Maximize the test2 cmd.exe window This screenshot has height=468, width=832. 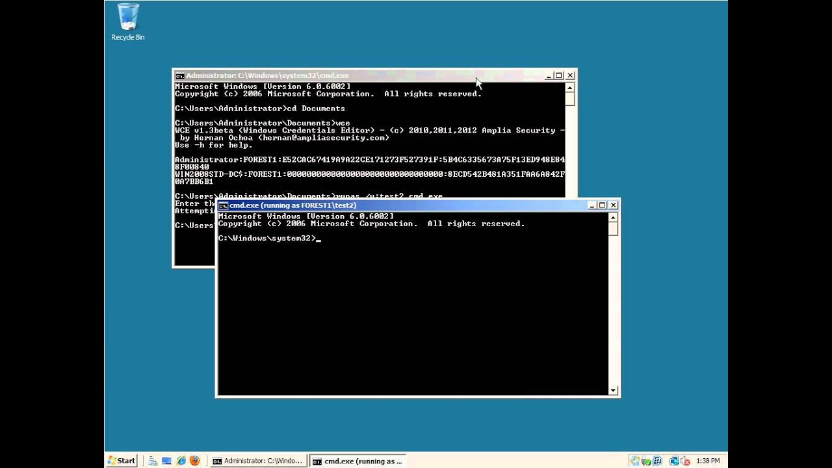(602, 205)
